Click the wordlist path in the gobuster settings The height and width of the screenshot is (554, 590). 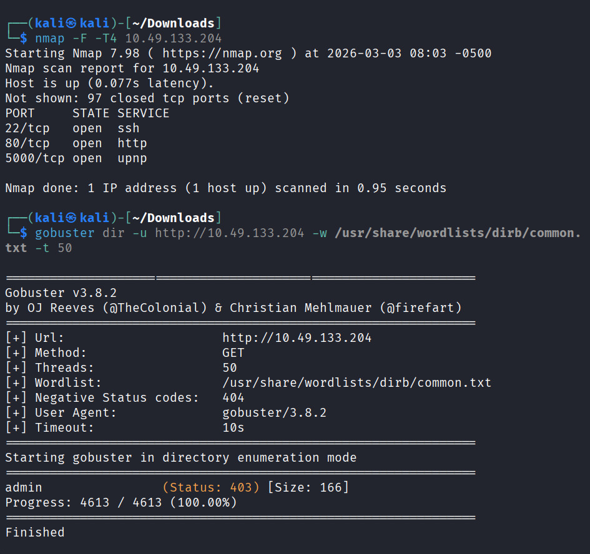click(x=356, y=382)
